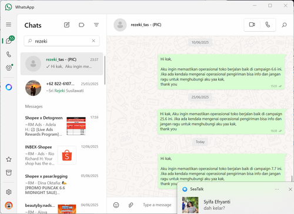This screenshot has width=294, height=214.
Task: Open SeaTalk notification options ellipsis
Action: click(x=277, y=189)
